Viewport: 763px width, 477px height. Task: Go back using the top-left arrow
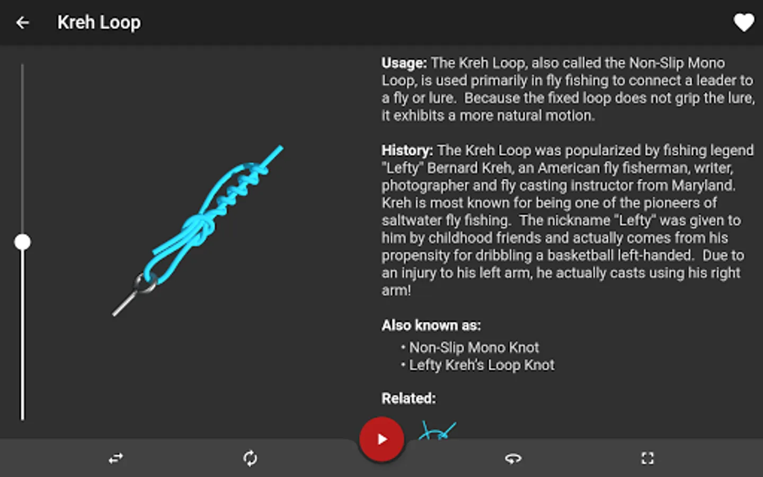[22, 22]
